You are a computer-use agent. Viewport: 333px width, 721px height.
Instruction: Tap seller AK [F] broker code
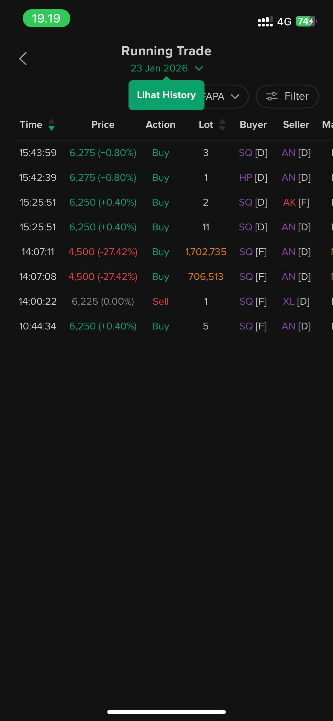coord(296,202)
